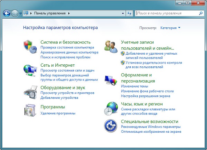Open the Категория view dropdown
The width and height of the screenshot is (207, 150).
(170, 28)
